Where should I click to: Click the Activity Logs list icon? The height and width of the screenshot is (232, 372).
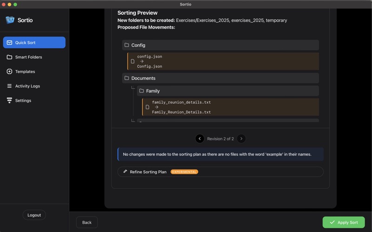(x=9, y=86)
